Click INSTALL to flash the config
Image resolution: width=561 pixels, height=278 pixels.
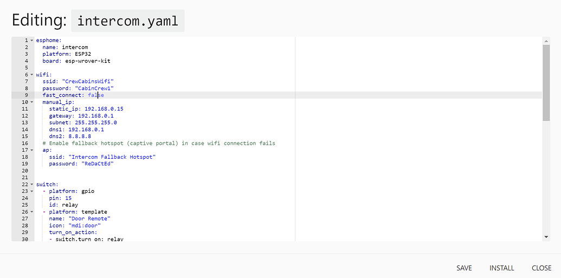501,268
